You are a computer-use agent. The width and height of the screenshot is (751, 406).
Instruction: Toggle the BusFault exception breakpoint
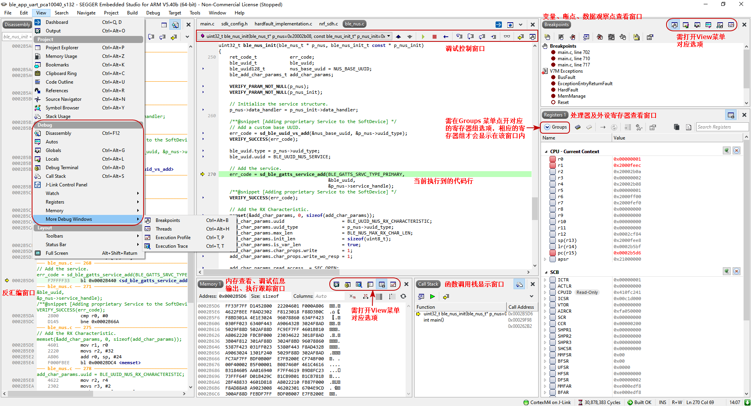(554, 77)
